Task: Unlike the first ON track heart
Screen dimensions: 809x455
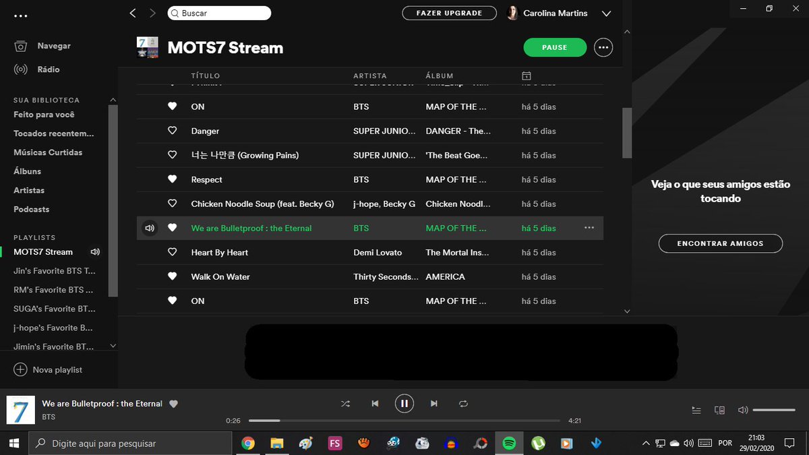Action: point(172,107)
